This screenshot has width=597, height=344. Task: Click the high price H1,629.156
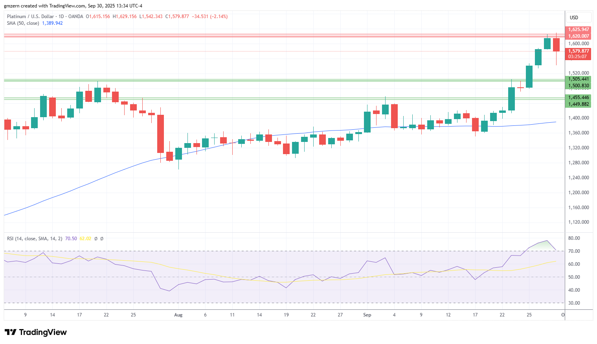(x=125, y=17)
